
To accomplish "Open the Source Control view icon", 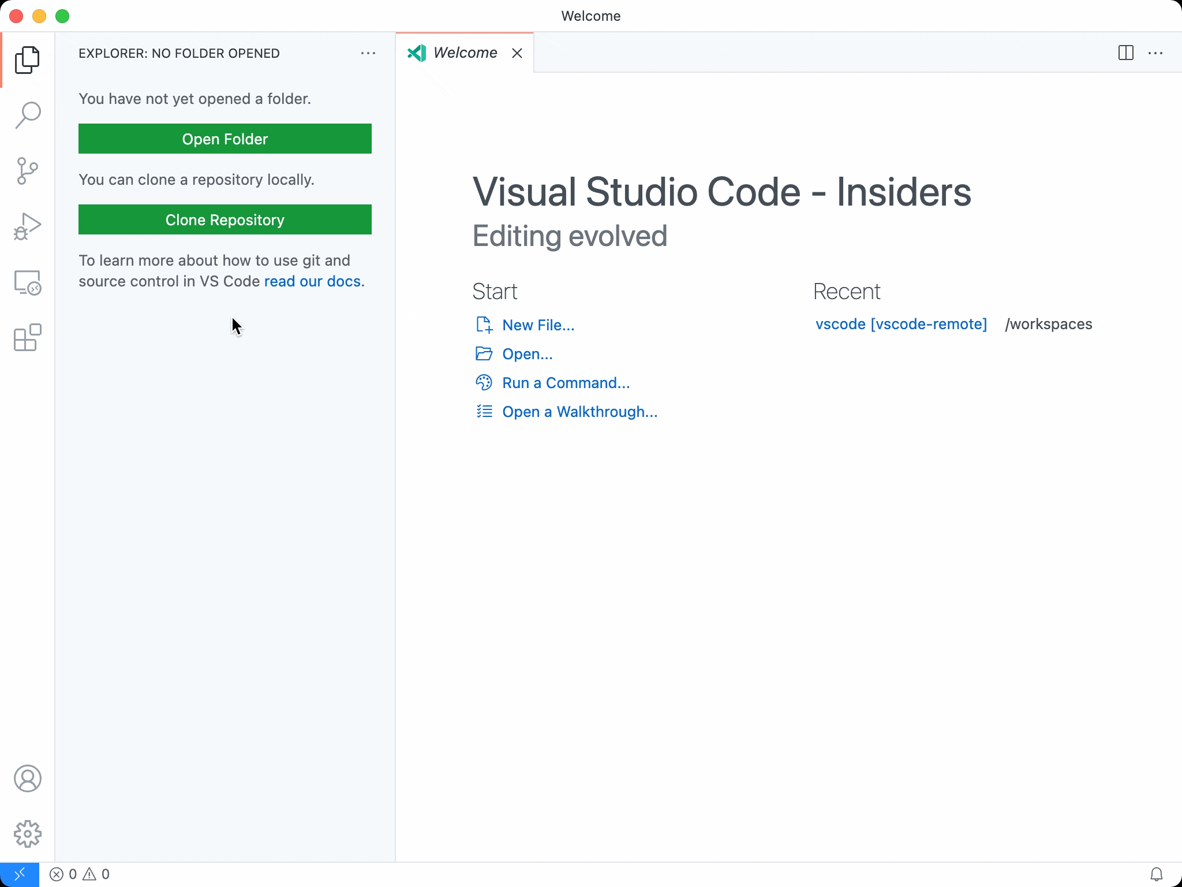I will [27, 171].
